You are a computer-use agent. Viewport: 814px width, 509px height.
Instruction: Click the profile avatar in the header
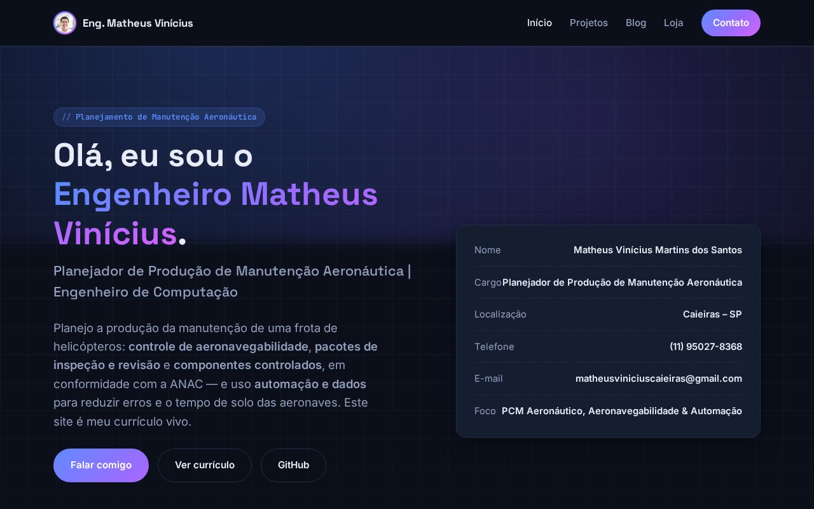(65, 23)
